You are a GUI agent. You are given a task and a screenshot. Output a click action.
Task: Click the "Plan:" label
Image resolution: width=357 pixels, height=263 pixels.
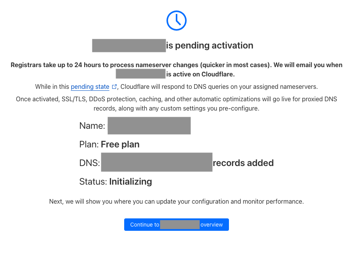(89, 145)
